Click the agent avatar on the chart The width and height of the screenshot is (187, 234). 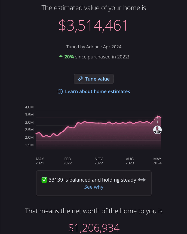[x=157, y=130]
